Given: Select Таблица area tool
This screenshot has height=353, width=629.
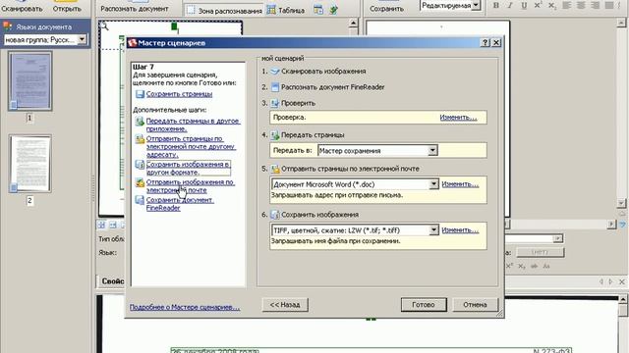Looking at the screenshot, I should (286, 10).
